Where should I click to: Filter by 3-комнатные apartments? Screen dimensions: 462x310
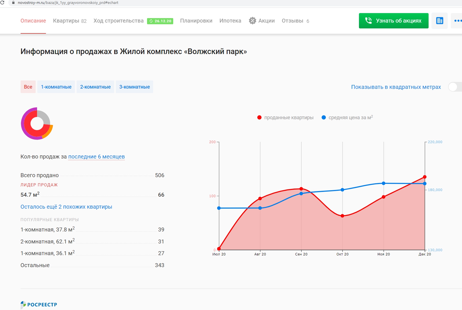tap(135, 87)
